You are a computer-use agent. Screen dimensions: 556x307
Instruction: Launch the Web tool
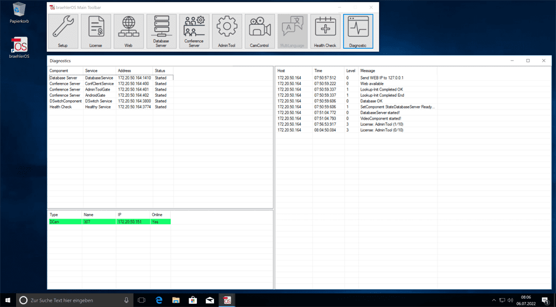coord(129,31)
